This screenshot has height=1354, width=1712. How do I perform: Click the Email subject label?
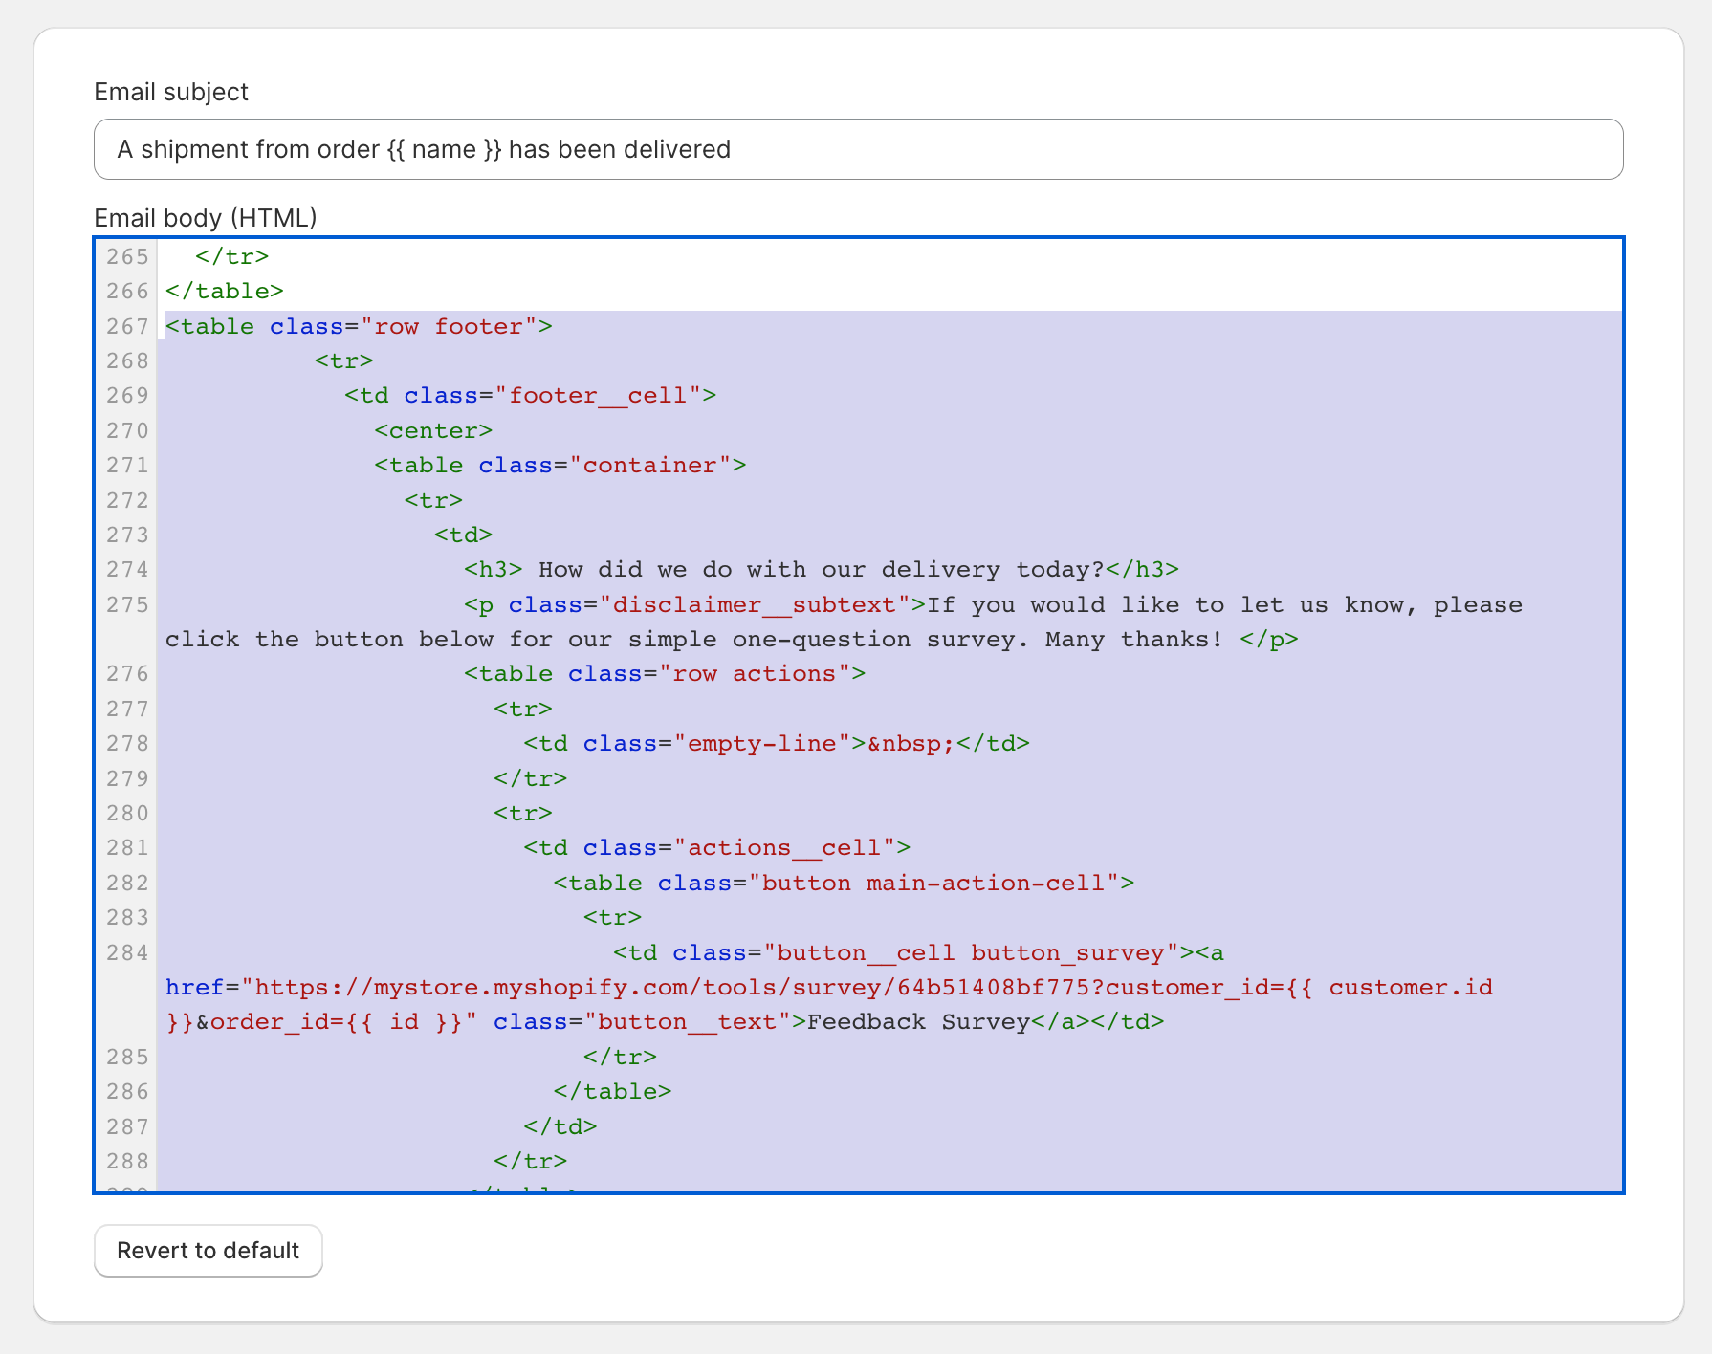pos(171,92)
